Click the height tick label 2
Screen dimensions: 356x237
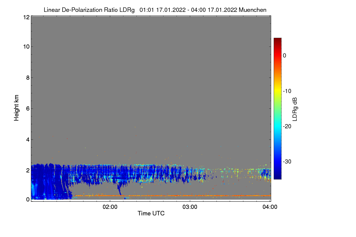point(27,170)
